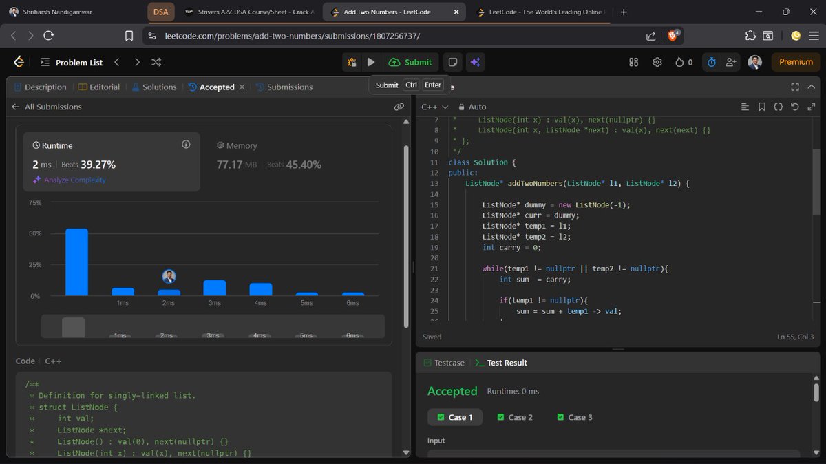
Task: Click Analyze Complexity link
Action: [69, 180]
